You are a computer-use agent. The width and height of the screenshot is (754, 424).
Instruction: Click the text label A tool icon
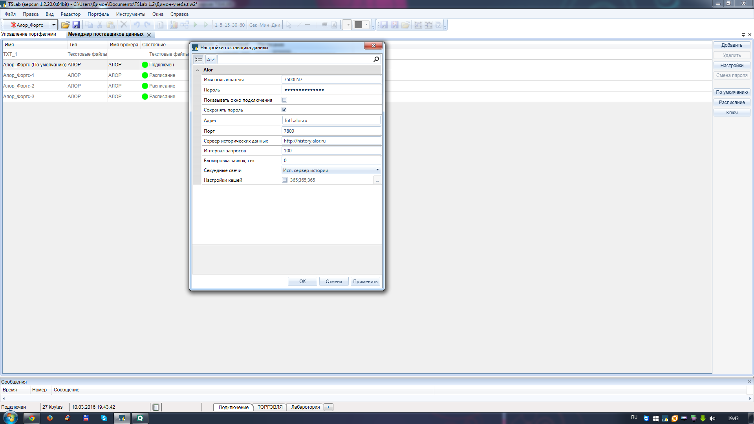(x=334, y=25)
